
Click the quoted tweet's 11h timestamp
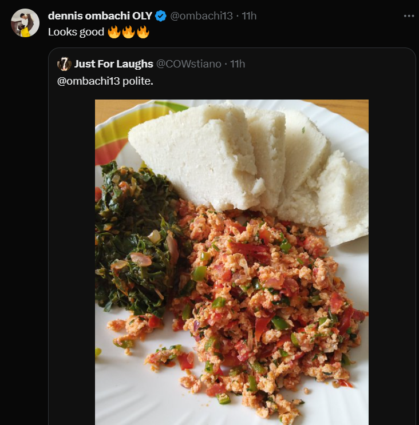(x=238, y=63)
